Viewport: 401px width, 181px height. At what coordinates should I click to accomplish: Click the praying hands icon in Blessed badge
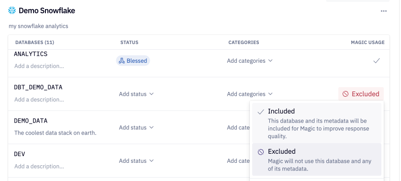122,61
